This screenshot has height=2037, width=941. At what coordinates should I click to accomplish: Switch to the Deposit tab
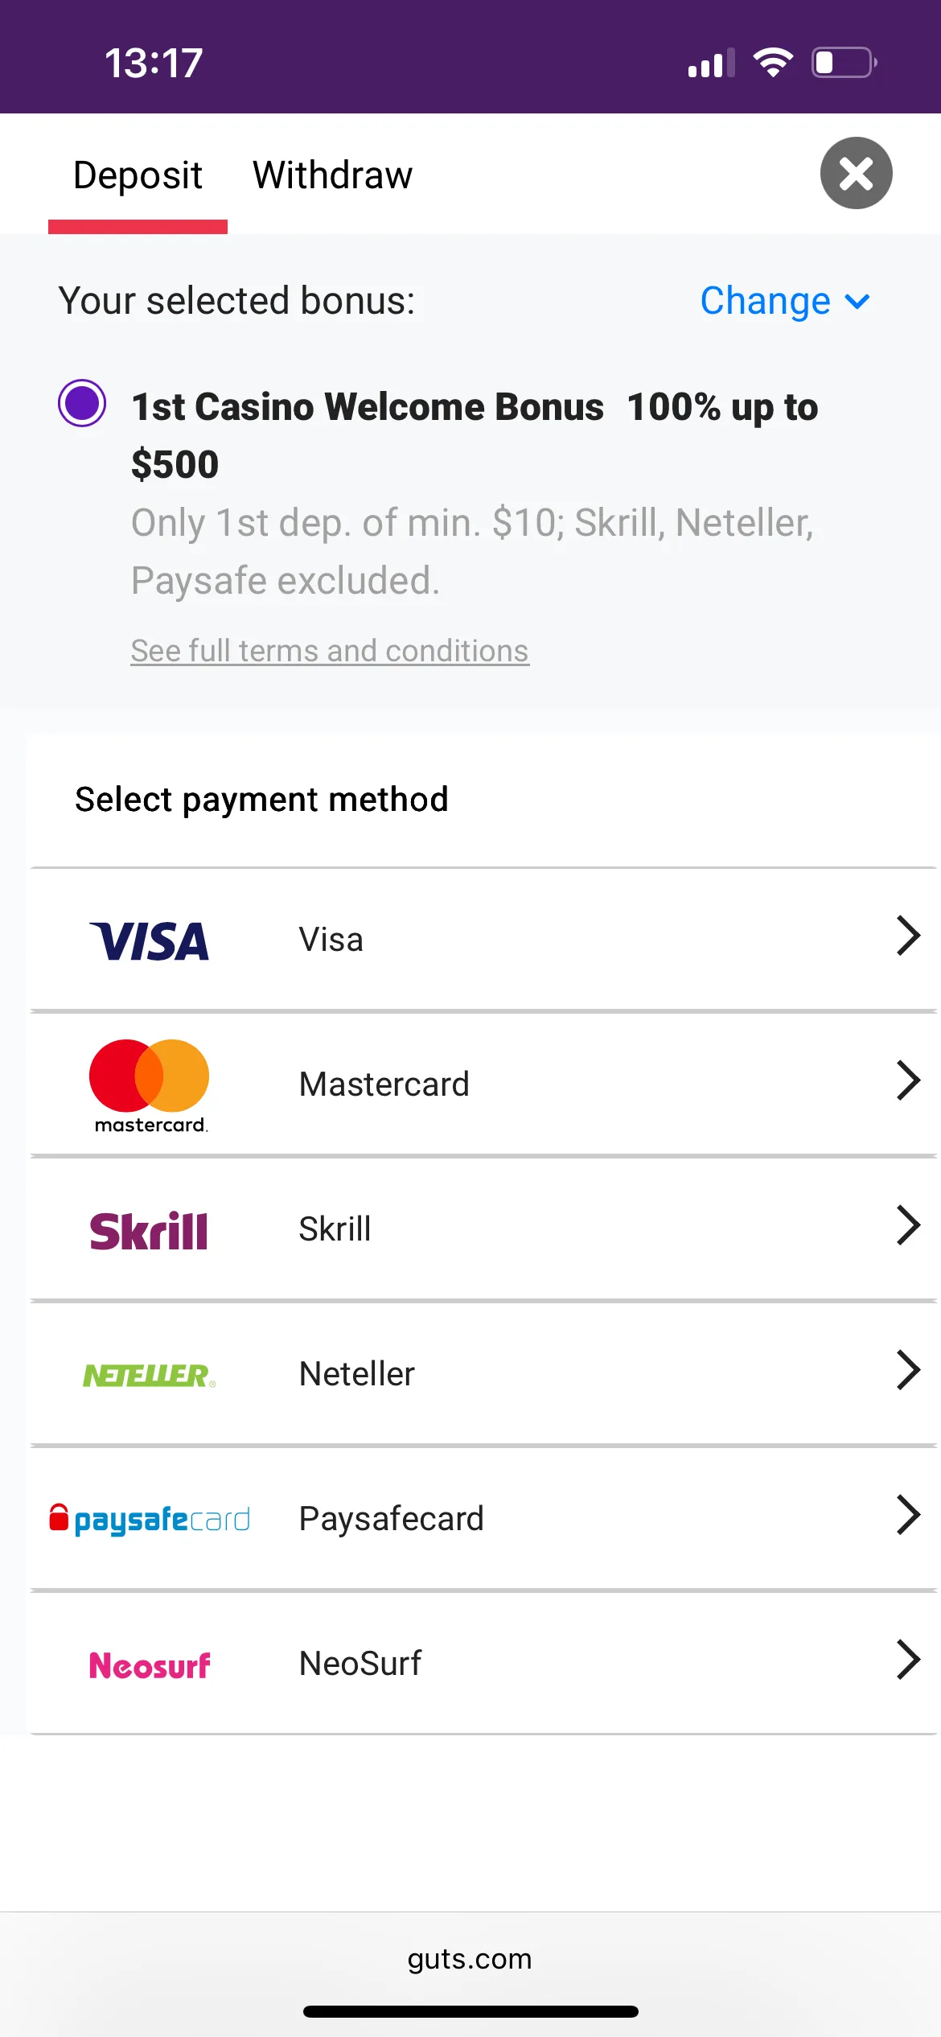pyautogui.click(x=138, y=175)
